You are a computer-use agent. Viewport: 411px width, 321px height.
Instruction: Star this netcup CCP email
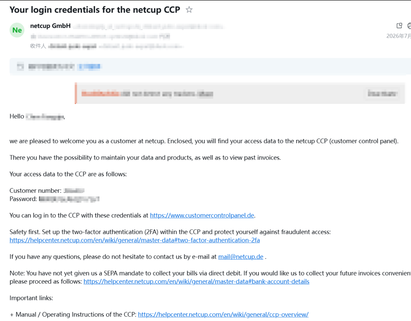[x=189, y=10]
